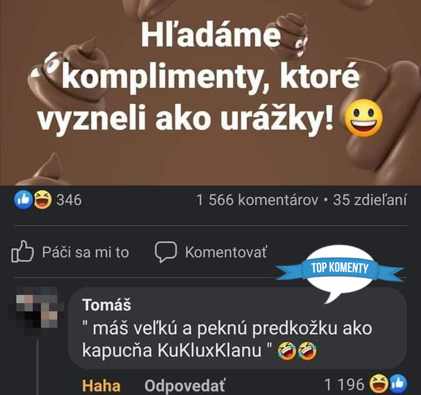This screenshot has height=395, width=421.
Task: Open the blue like reaction next to 346
Action: (23, 200)
